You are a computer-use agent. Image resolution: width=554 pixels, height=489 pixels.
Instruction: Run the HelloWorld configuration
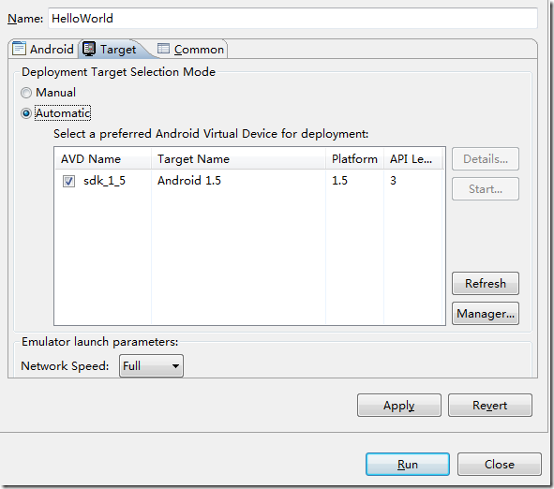tap(408, 465)
